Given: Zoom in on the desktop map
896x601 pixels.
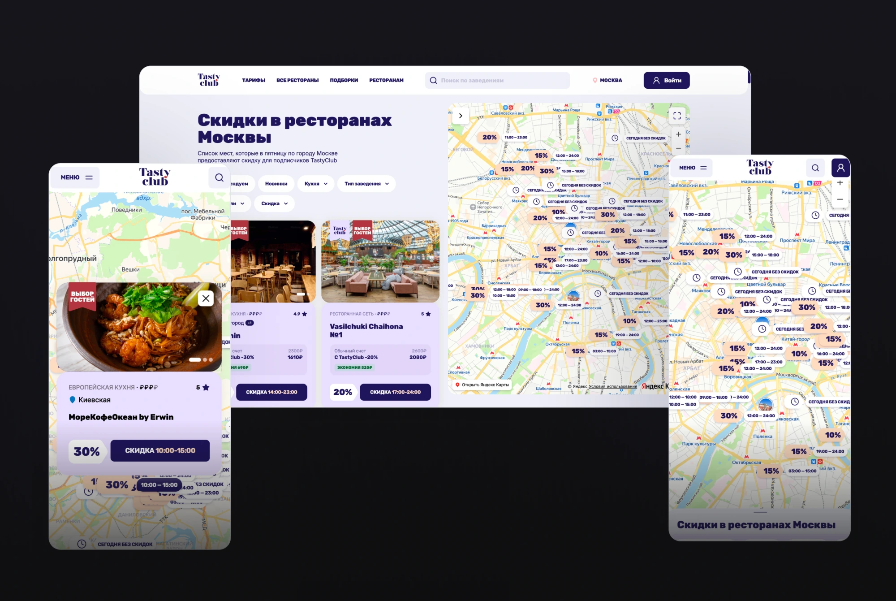Looking at the screenshot, I should (x=678, y=134).
